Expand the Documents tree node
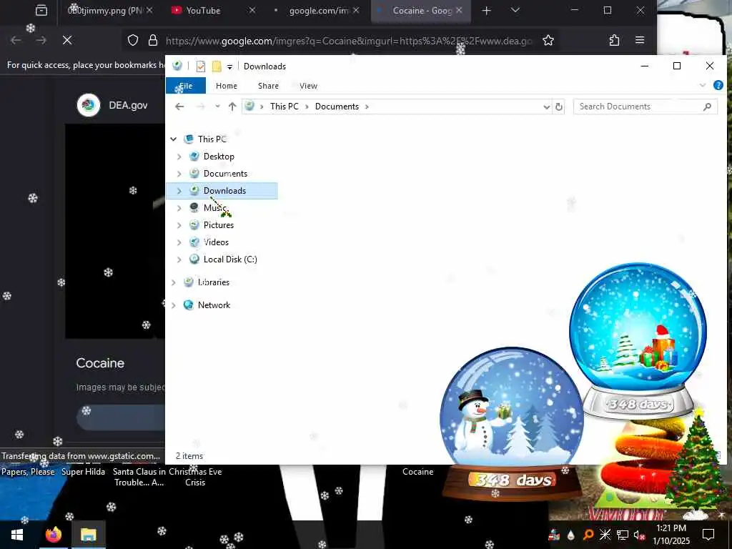This screenshot has height=549, width=732. click(x=179, y=174)
